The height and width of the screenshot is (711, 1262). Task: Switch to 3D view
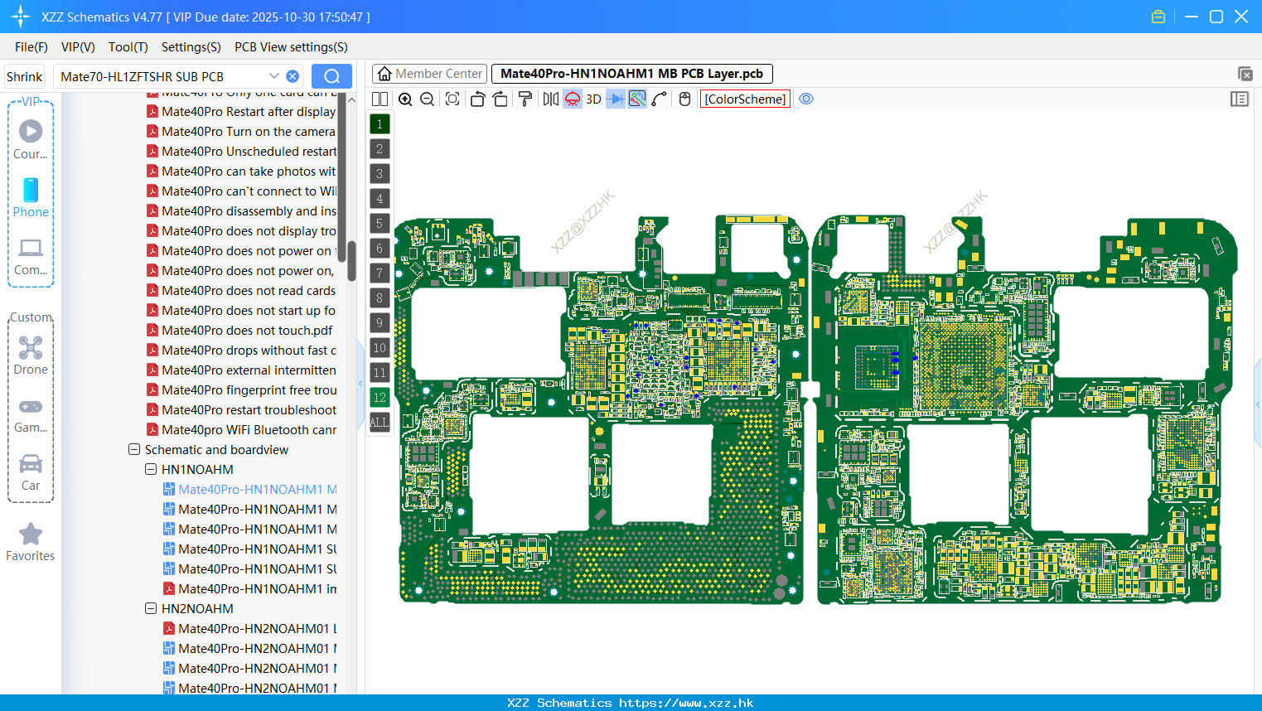[x=593, y=99]
